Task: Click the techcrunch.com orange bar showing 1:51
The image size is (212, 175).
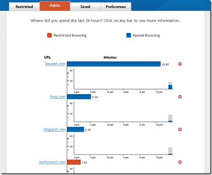Action: [x=74, y=162]
